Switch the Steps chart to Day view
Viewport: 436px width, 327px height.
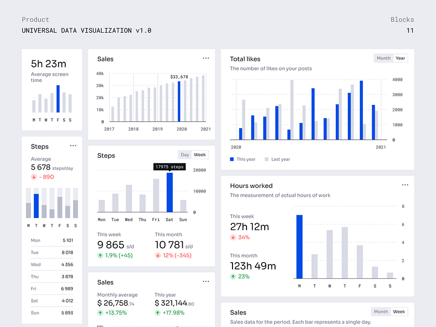click(184, 154)
